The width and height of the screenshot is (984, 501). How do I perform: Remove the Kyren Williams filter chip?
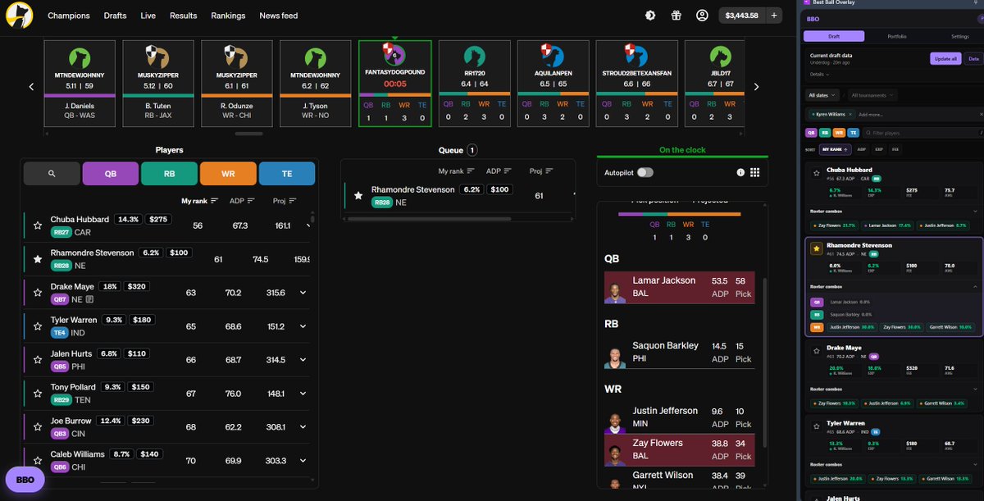[x=851, y=114]
